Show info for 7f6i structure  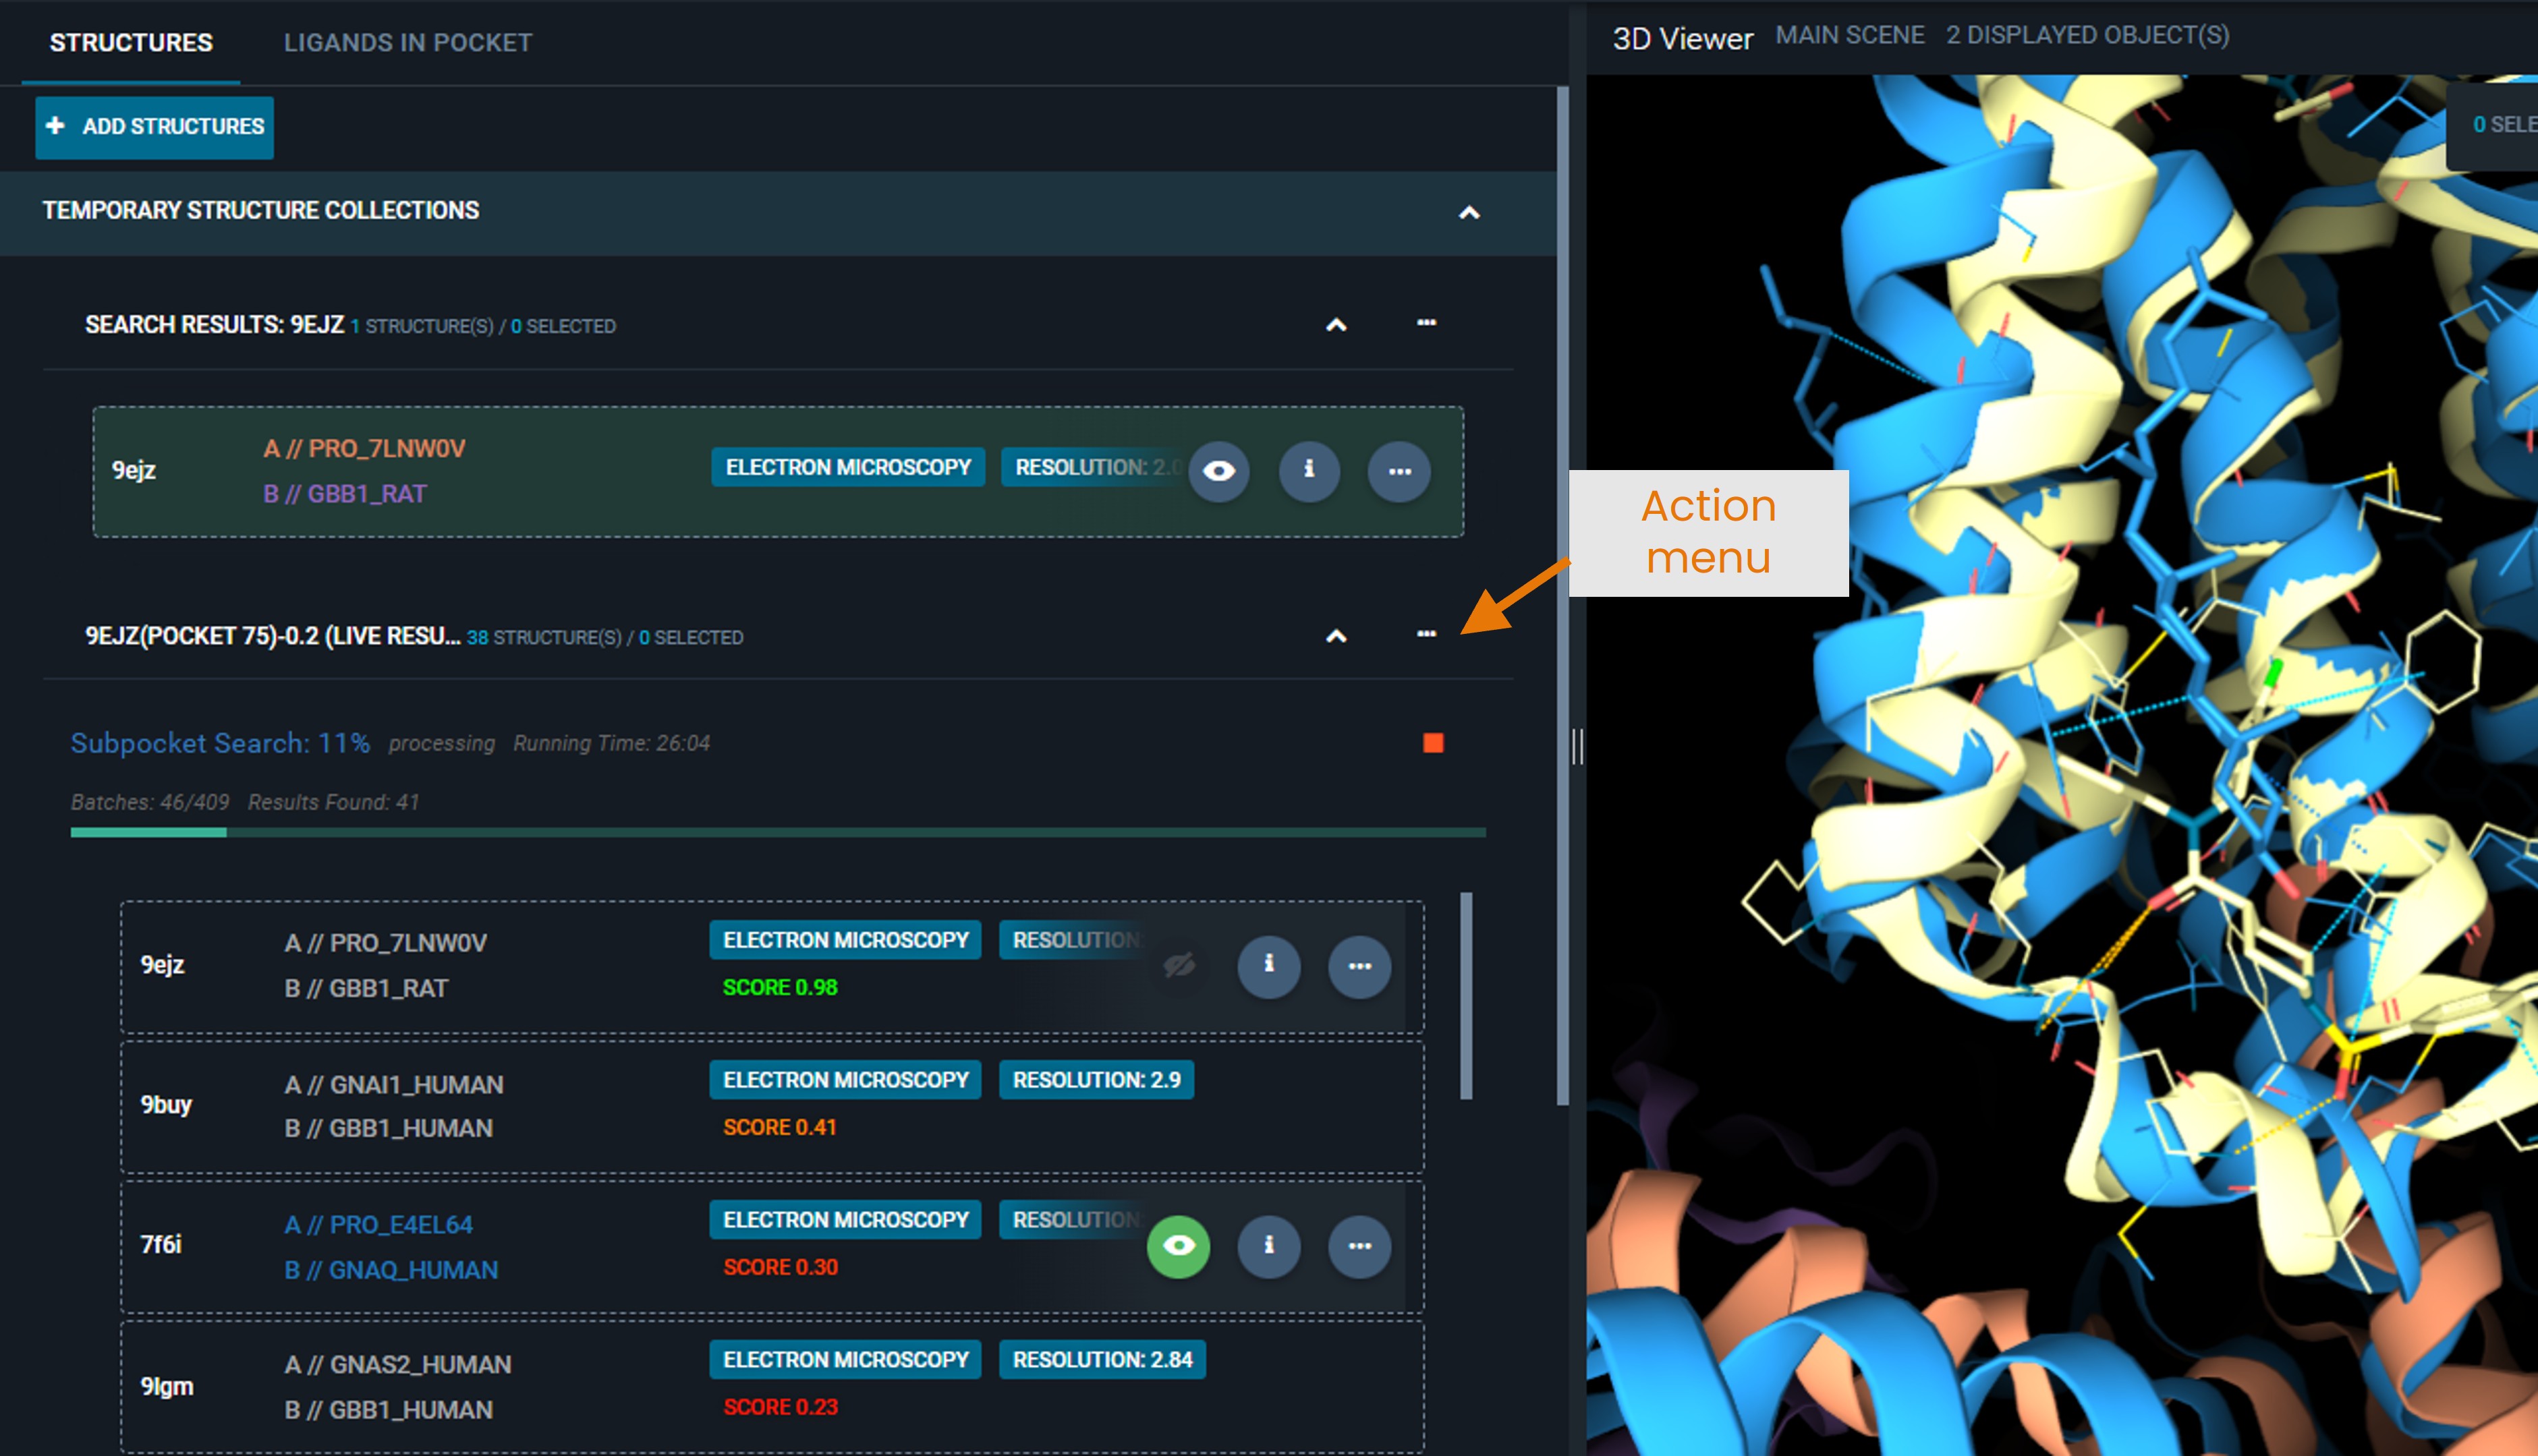[x=1268, y=1246]
